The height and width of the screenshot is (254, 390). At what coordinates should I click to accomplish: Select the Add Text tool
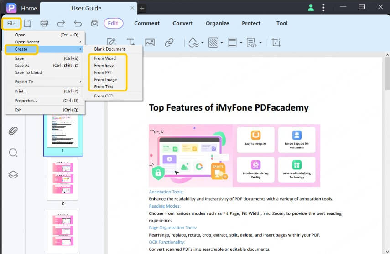[130, 42]
